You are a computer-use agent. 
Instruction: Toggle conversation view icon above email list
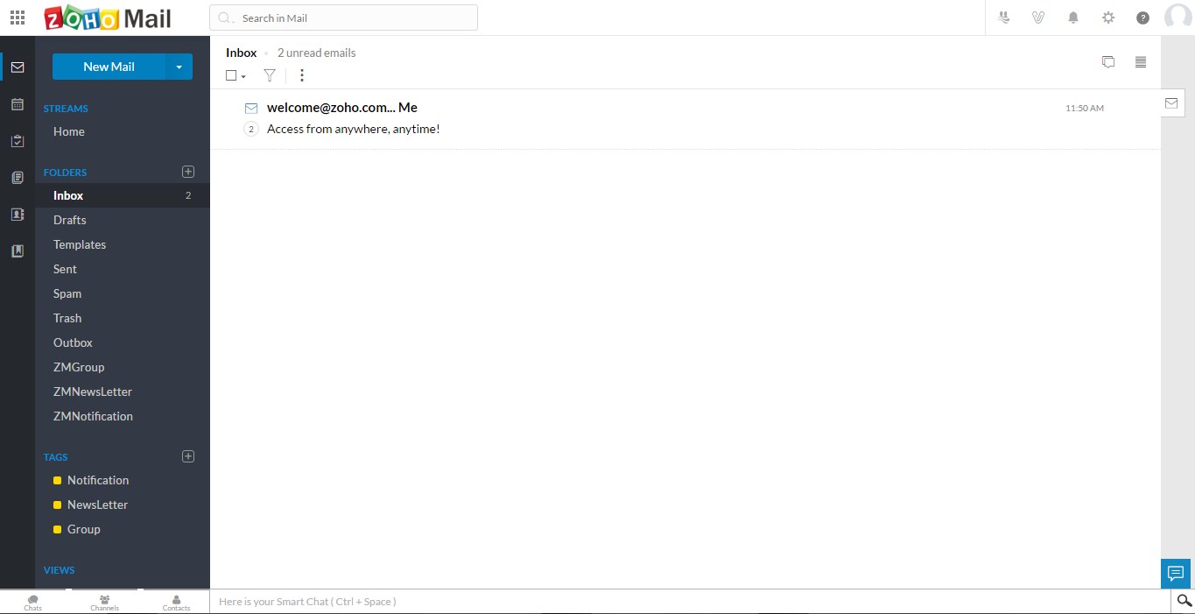click(x=1108, y=61)
